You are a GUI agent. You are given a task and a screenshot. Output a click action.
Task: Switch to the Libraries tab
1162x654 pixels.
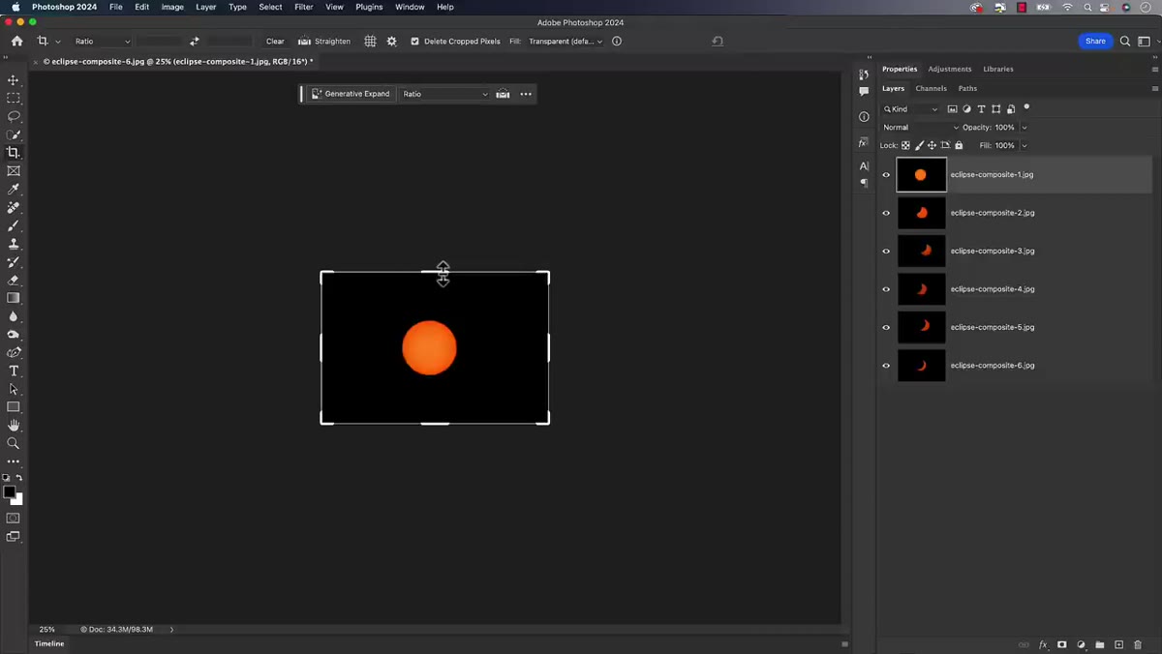tap(998, 69)
